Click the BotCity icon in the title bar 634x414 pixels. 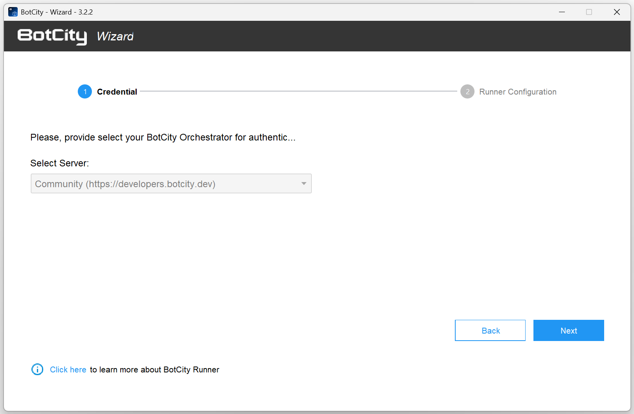[13, 12]
